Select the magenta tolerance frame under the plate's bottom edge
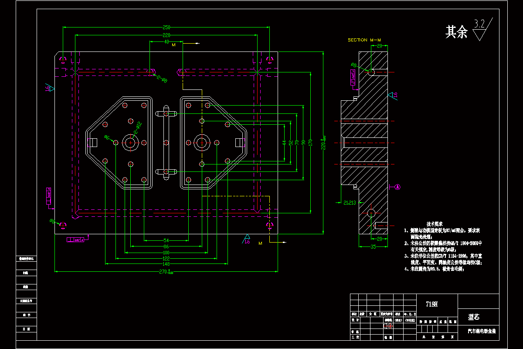 tap(76, 240)
